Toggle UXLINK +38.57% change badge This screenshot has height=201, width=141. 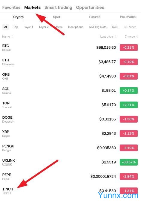click(129, 162)
